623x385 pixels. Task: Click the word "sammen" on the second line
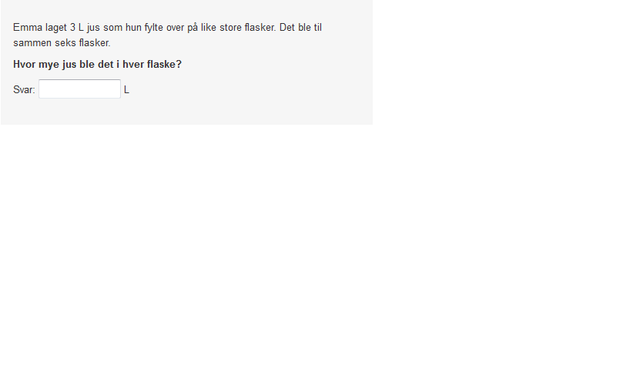(x=32, y=43)
